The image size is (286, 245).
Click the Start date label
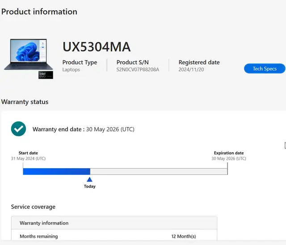coord(28,153)
